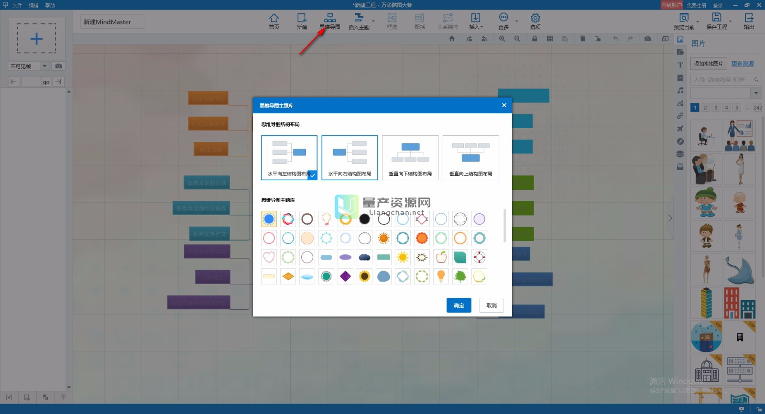Click the camera icon beside 不可见帧
This screenshot has height=414, width=765.
[x=58, y=66]
